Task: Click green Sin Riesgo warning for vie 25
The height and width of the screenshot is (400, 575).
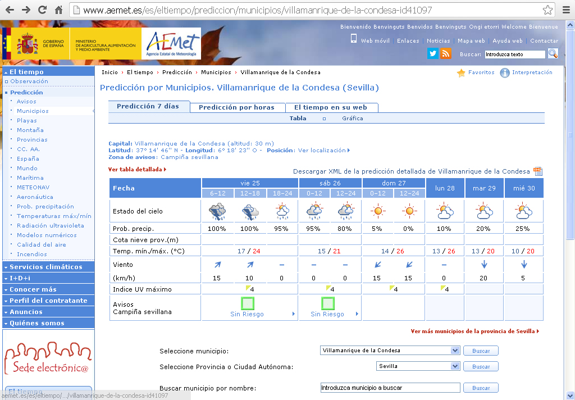Action: coord(247,304)
